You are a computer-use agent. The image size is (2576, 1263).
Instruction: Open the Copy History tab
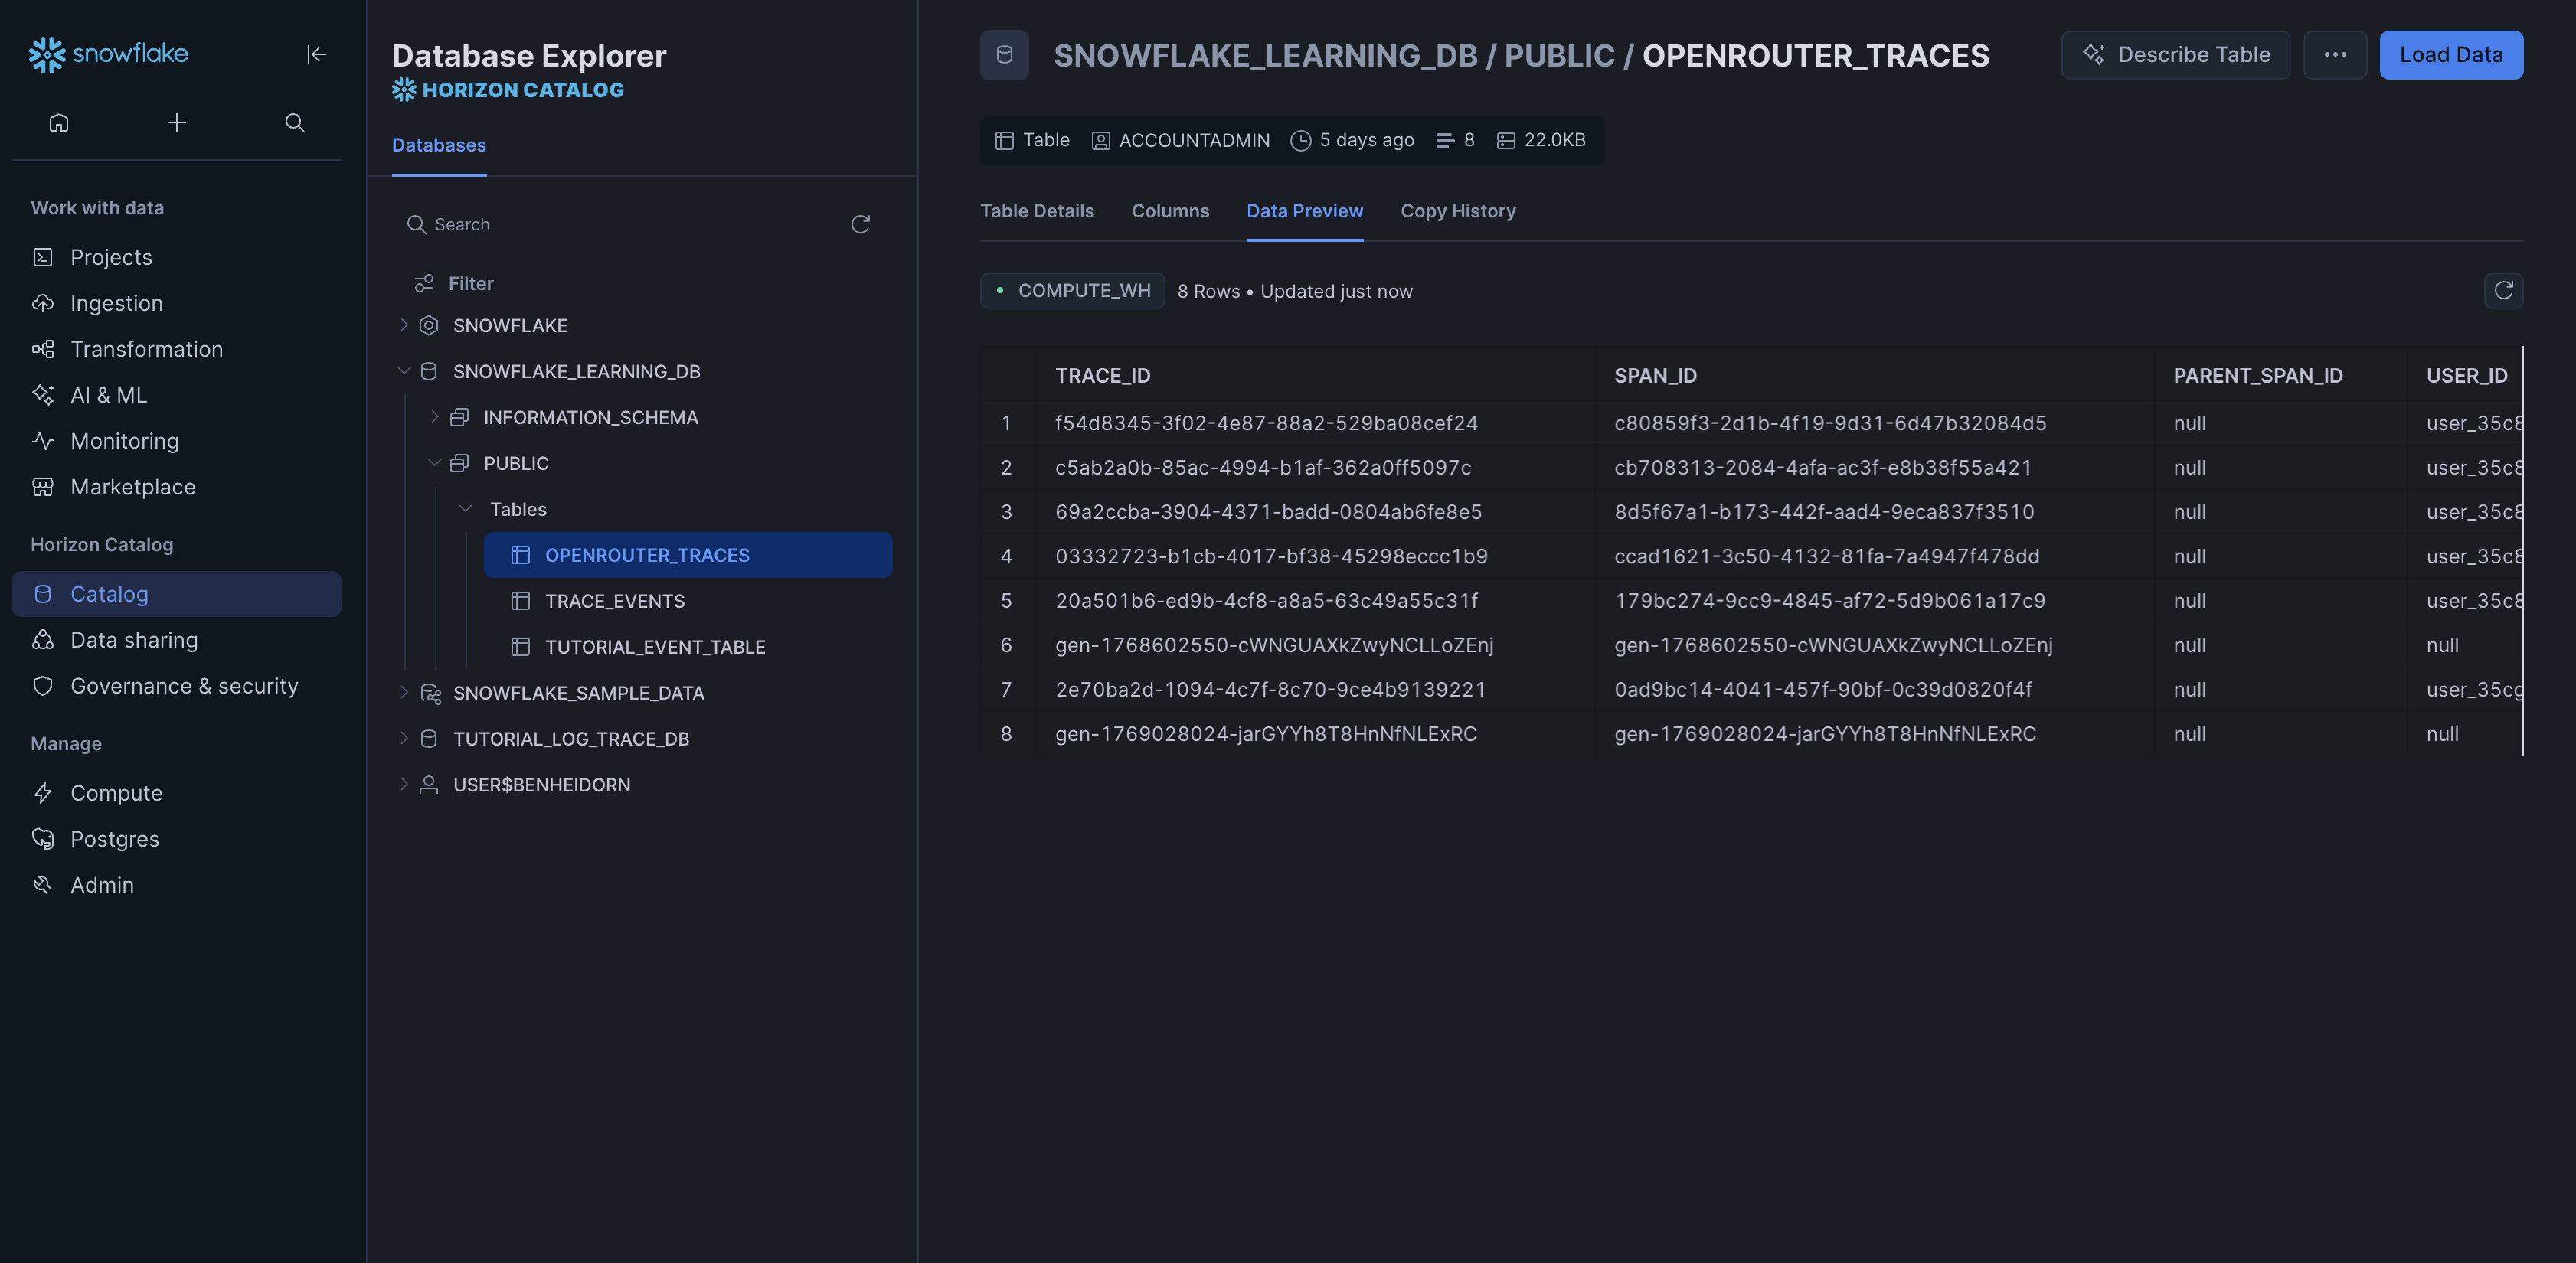1458,211
